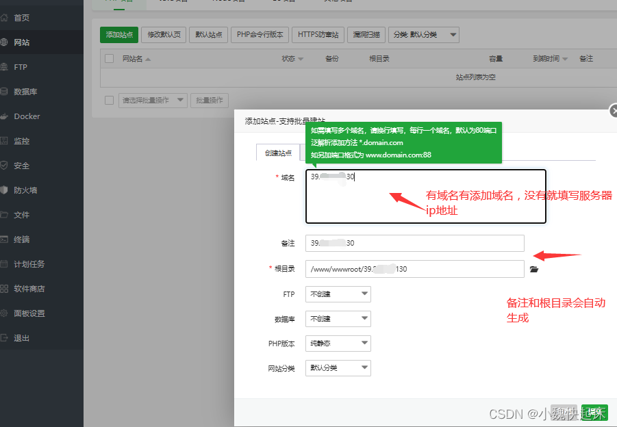
Task: Open 数据库 sidebar section
Action: pyautogui.click(x=42, y=92)
